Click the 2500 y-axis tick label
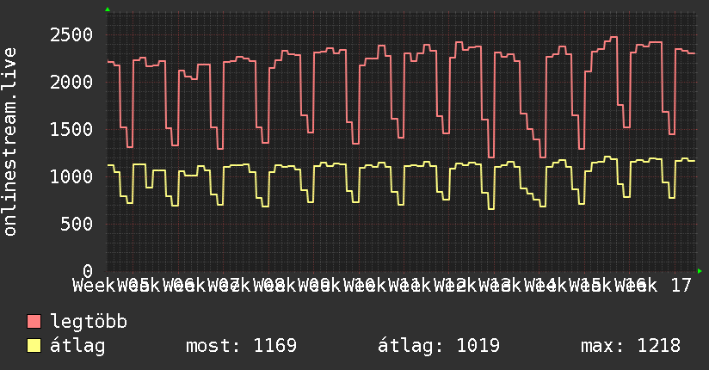Screen dimensions: 709x370 pyautogui.click(x=71, y=35)
